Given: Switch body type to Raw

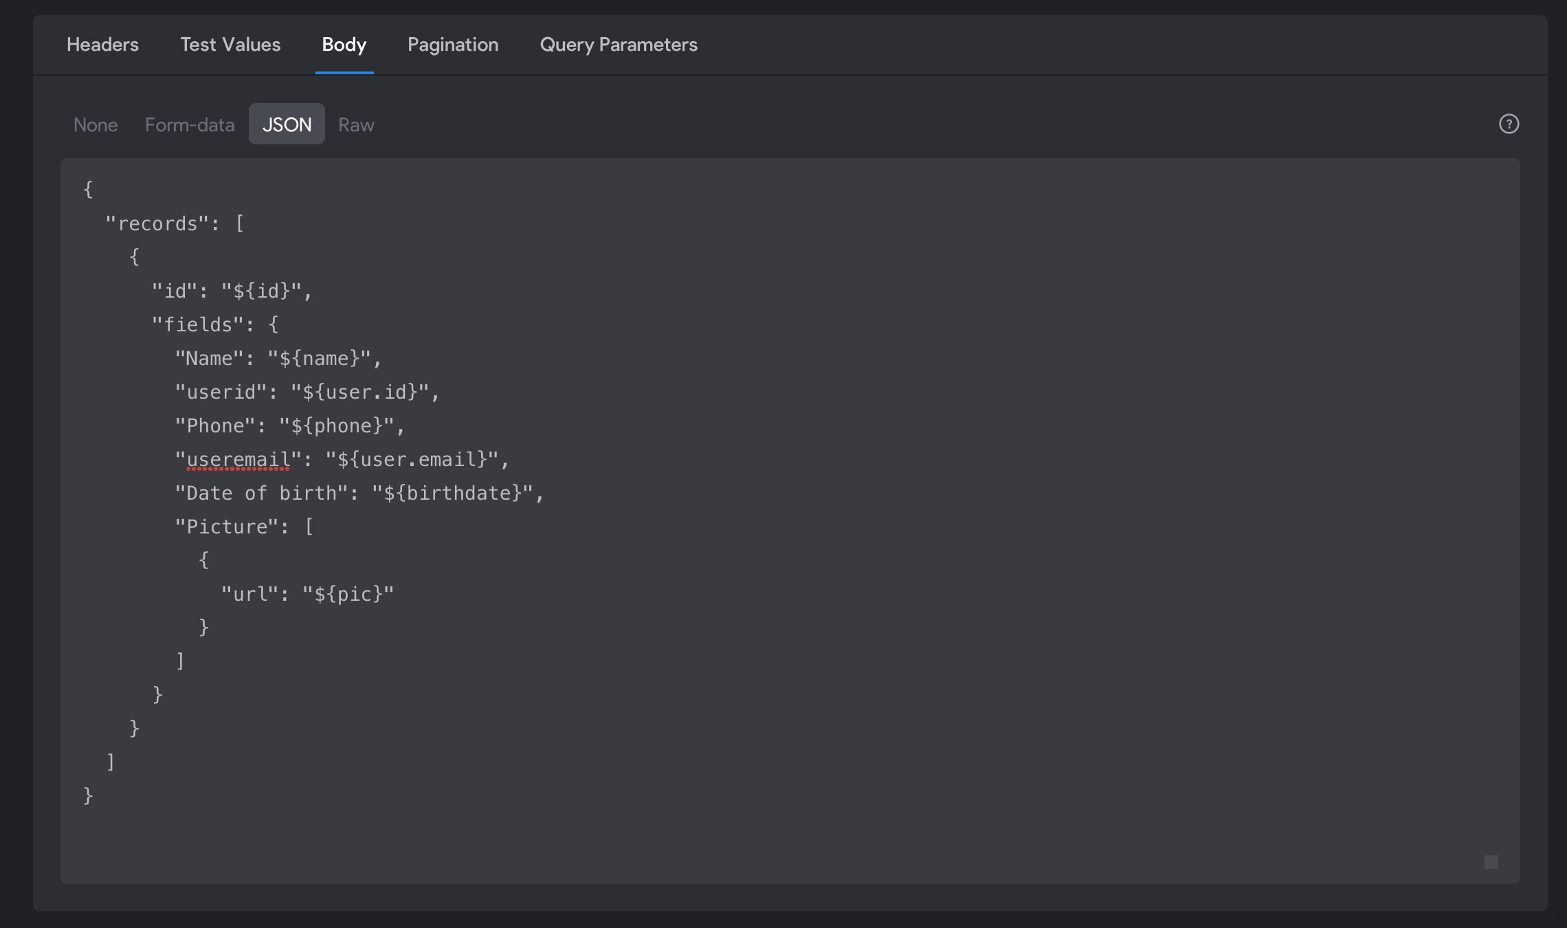Looking at the screenshot, I should (x=356, y=124).
